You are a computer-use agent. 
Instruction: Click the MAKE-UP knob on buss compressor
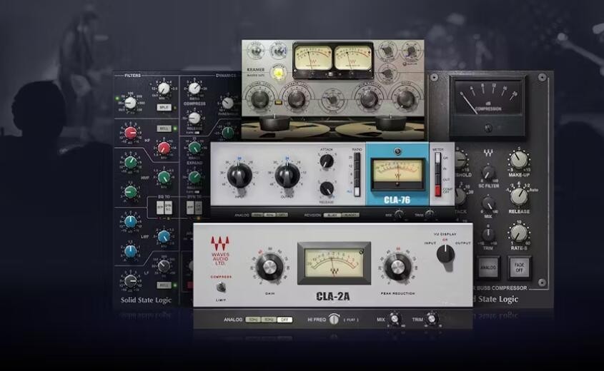click(519, 160)
